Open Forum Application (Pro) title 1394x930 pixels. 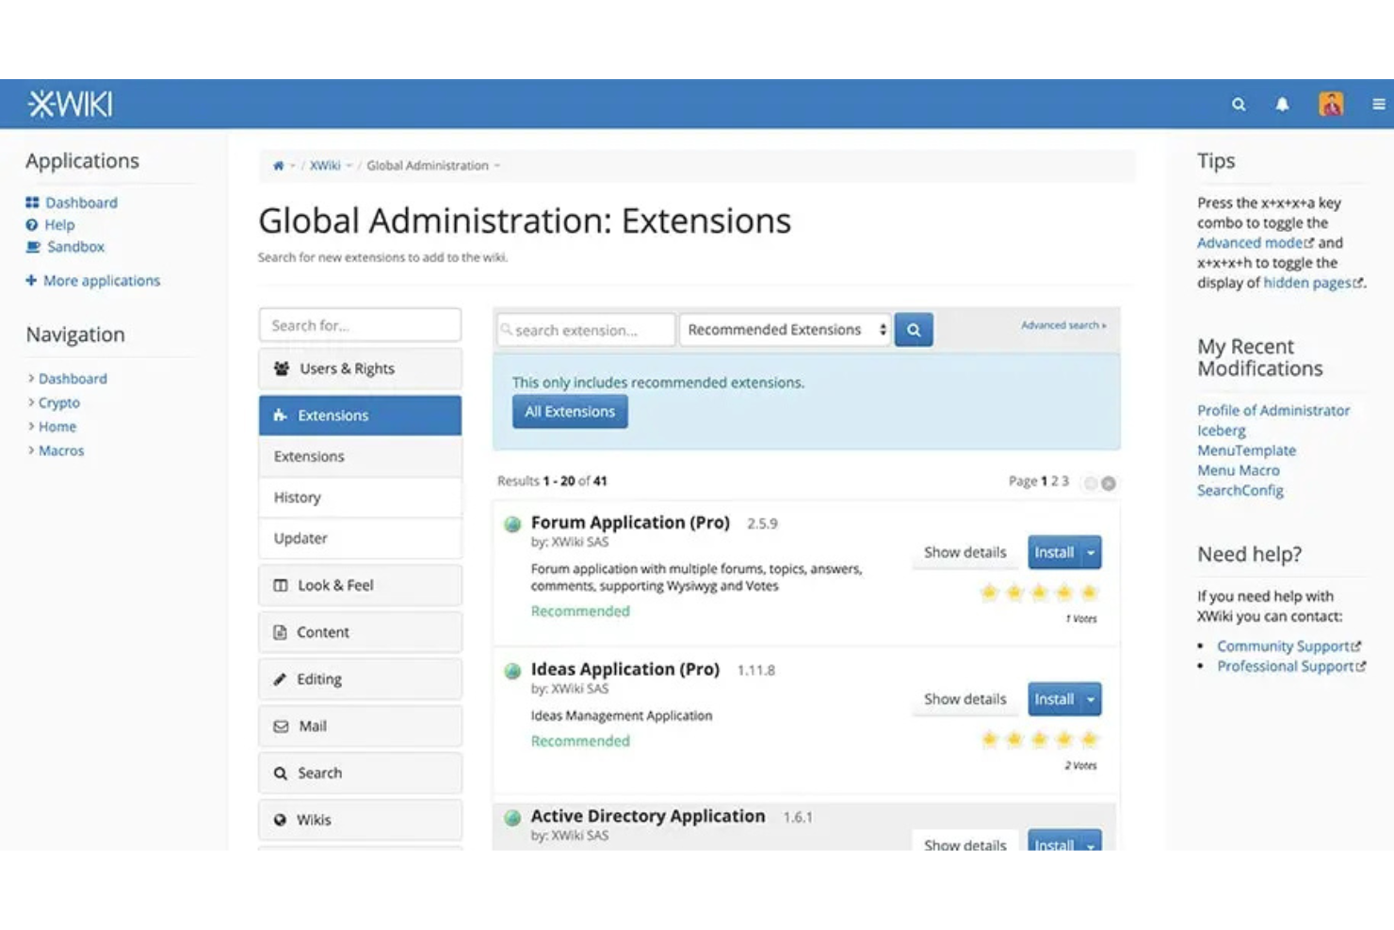click(630, 523)
